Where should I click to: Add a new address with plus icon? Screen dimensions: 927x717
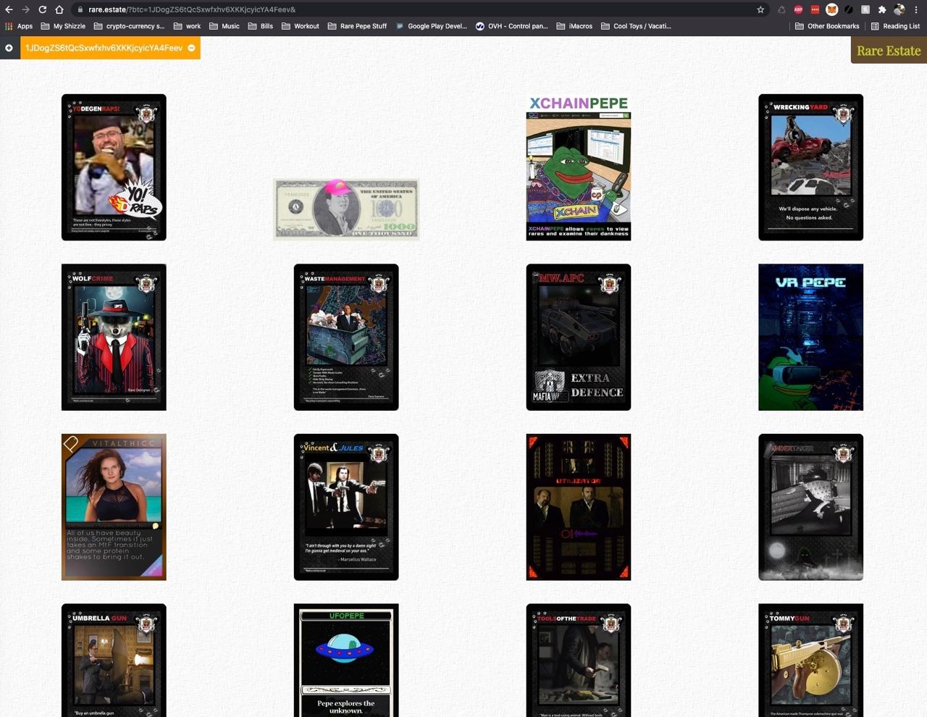9,48
